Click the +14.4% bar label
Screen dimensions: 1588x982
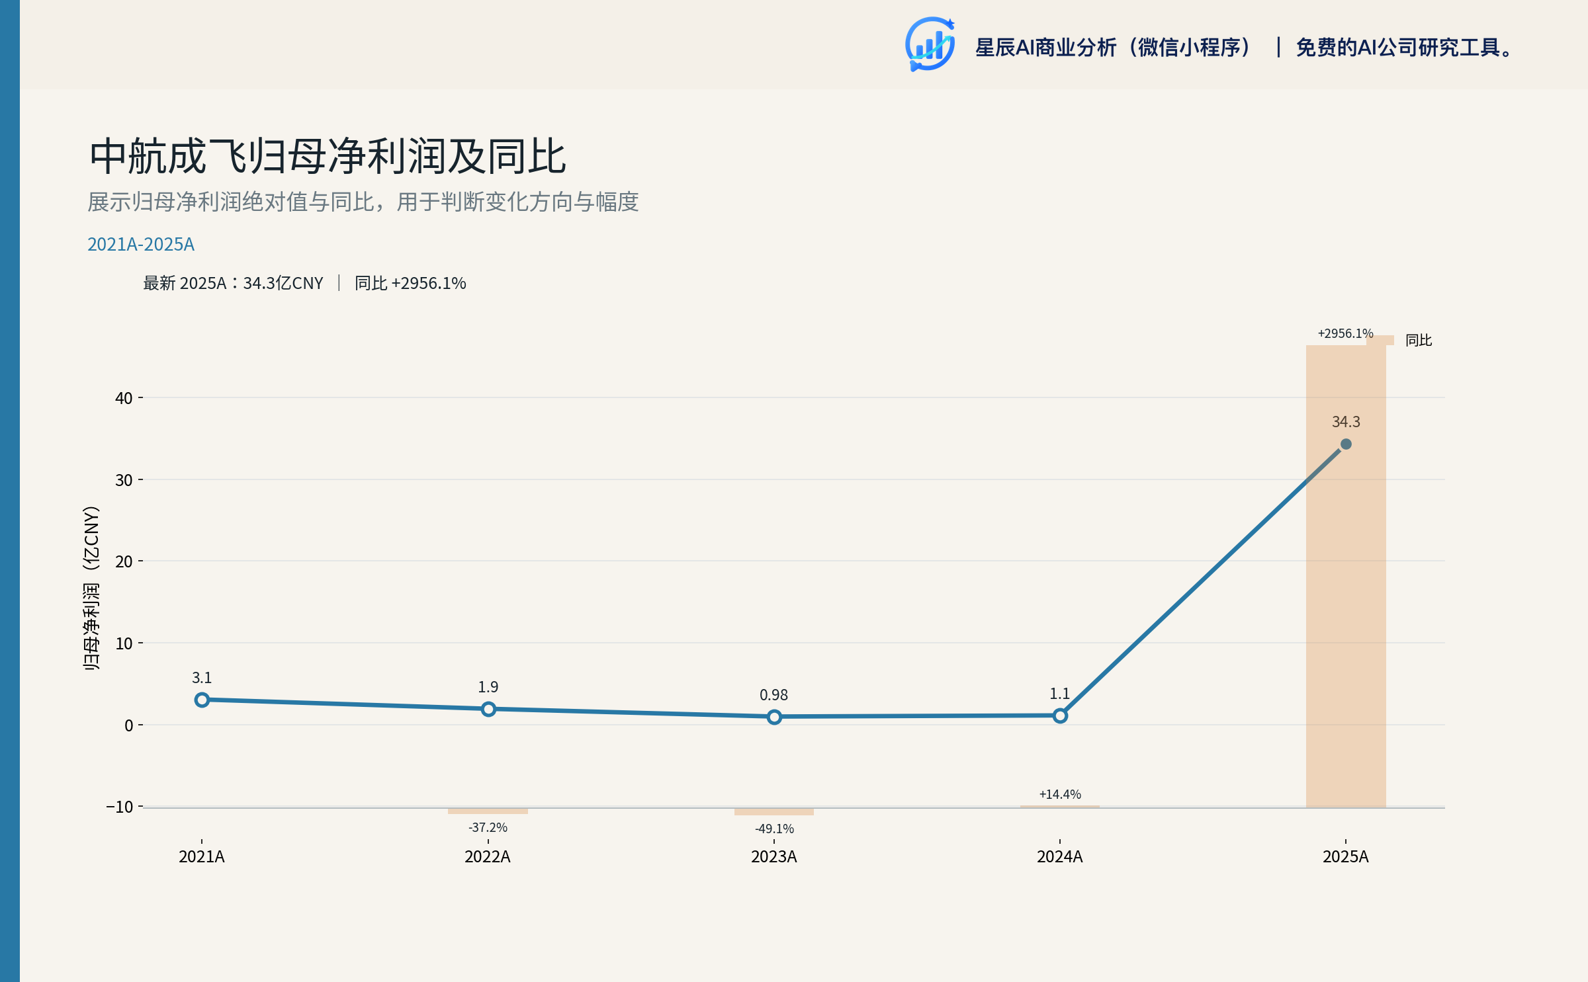1060,794
